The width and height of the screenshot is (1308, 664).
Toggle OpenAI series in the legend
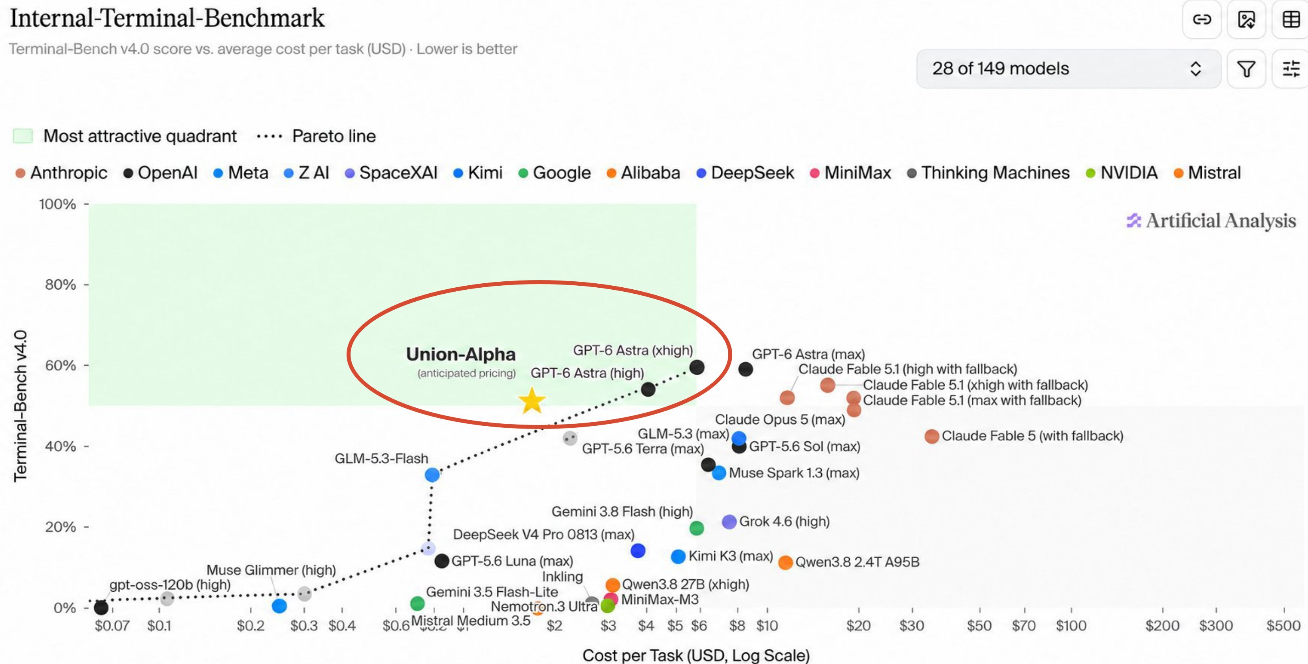161,173
